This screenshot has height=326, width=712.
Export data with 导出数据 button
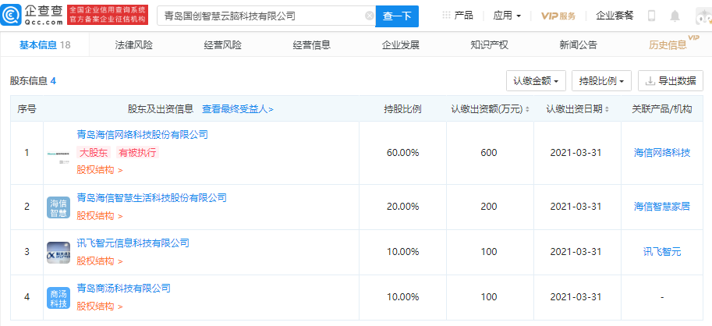pos(670,81)
